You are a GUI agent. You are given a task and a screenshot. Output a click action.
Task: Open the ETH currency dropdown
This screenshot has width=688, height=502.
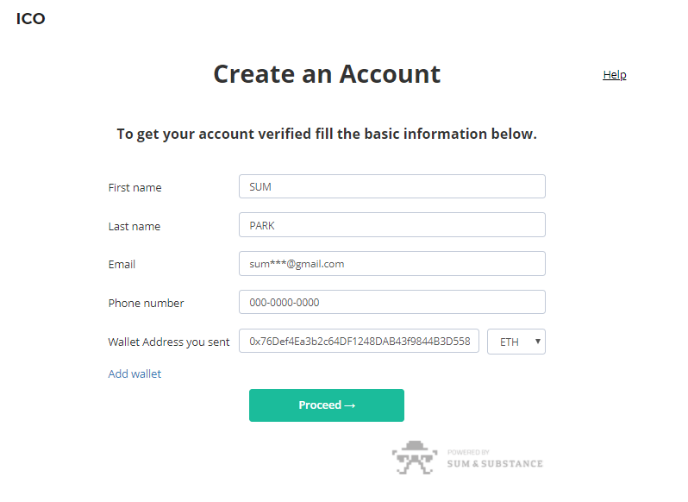[x=516, y=342]
